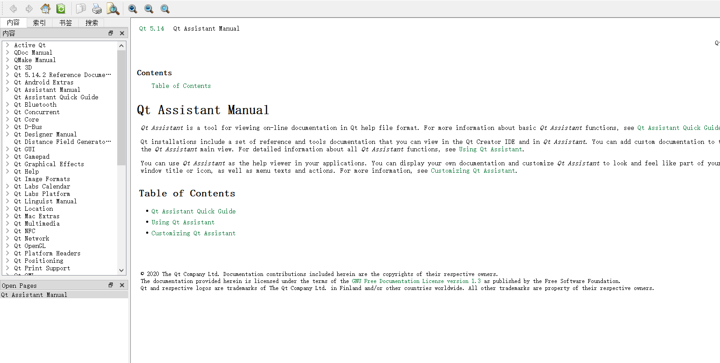Expand the Qt Core node
The width and height of the screenshot is (720, 363).
pos(7,119)
